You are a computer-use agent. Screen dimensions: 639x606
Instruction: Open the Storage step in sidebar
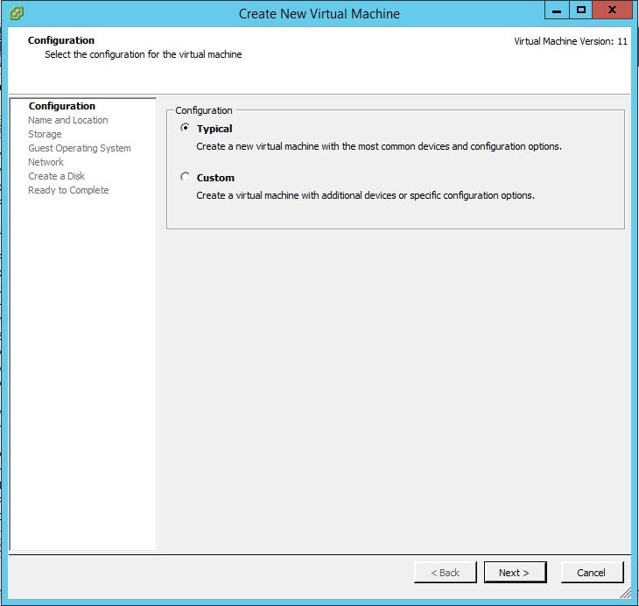tap(45, 134)
